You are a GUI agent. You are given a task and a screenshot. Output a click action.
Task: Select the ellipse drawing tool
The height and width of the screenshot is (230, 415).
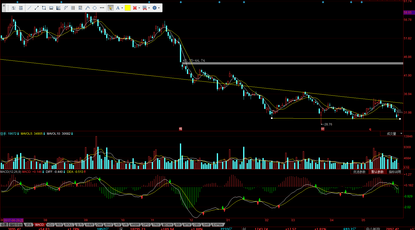[x=95, y=8]
